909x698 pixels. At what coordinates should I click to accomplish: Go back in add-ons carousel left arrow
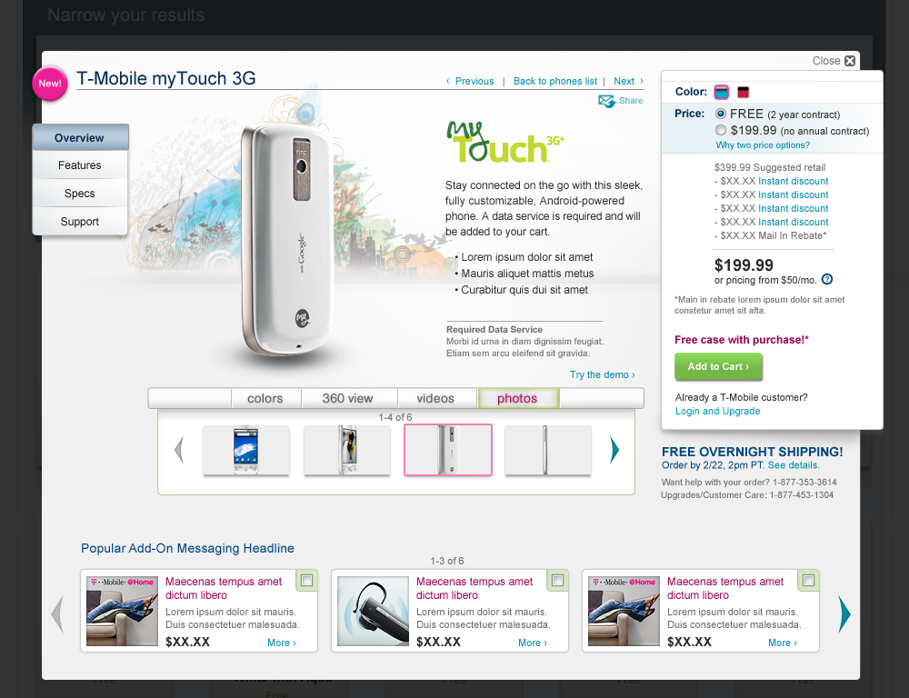tap(57, 614)
